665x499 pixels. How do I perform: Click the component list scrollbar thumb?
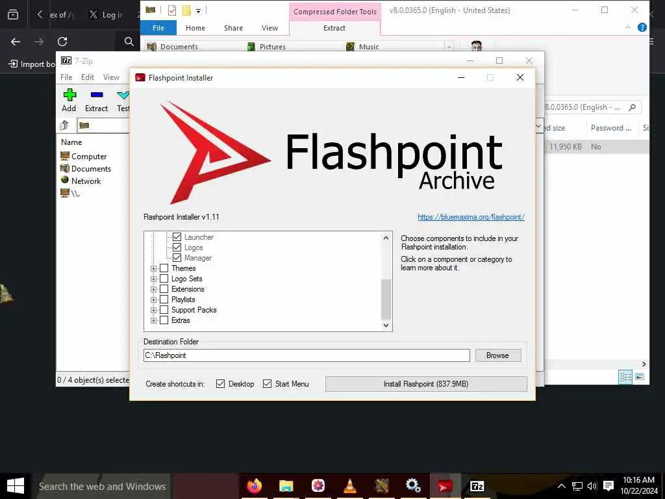[386, 300]
